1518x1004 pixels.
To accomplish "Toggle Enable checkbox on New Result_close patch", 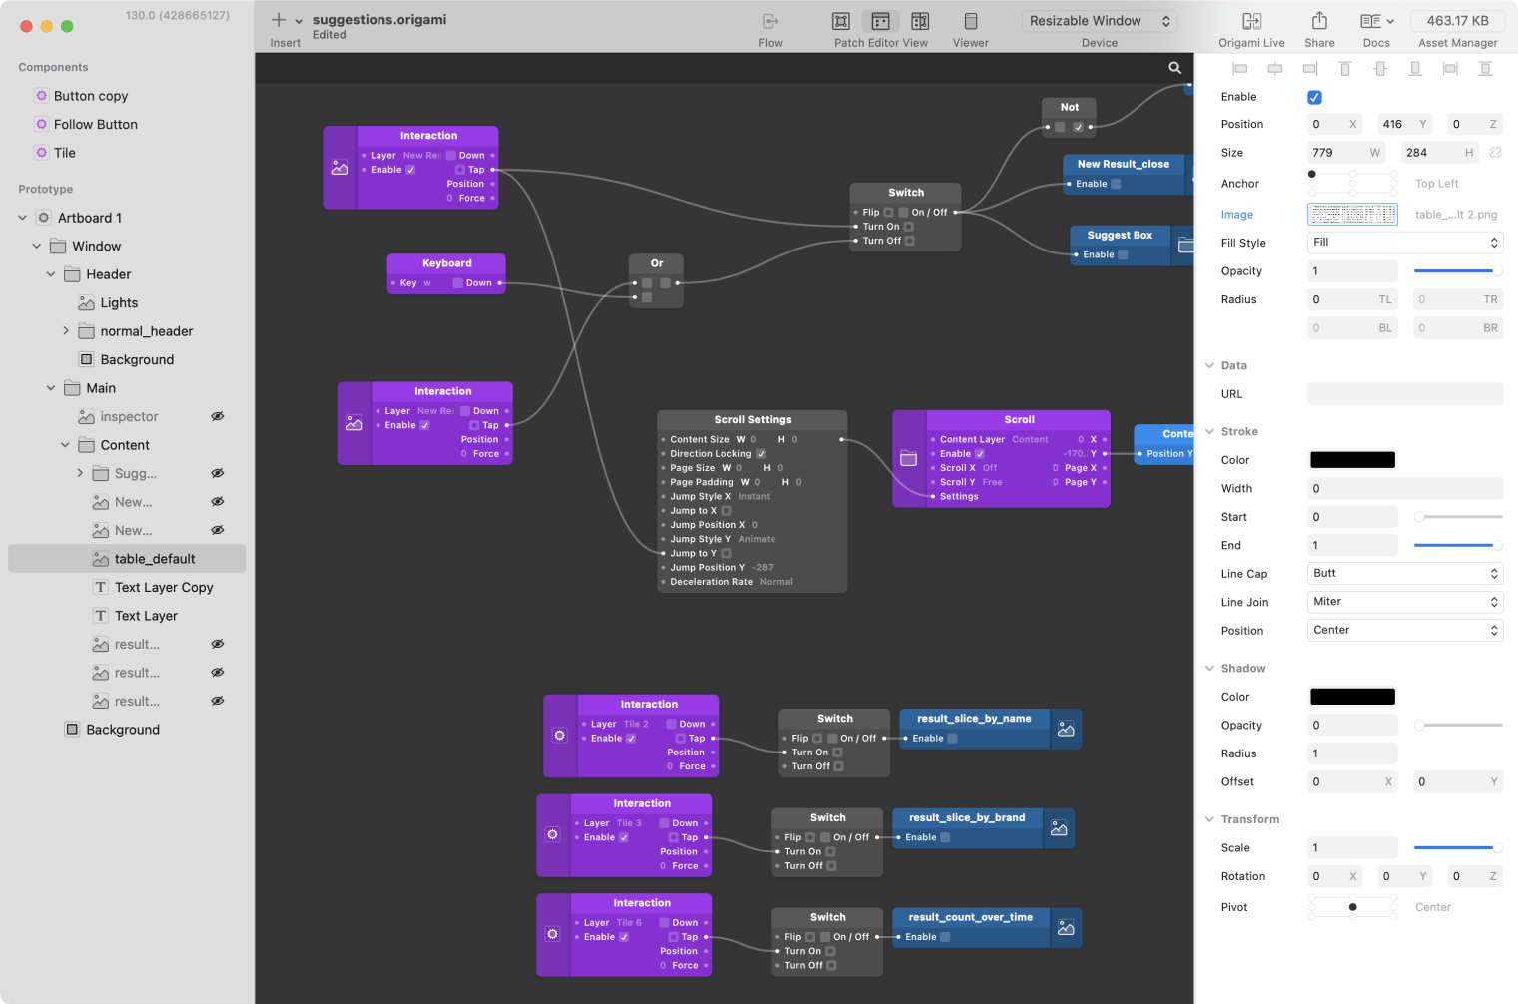I will 1116,184.
